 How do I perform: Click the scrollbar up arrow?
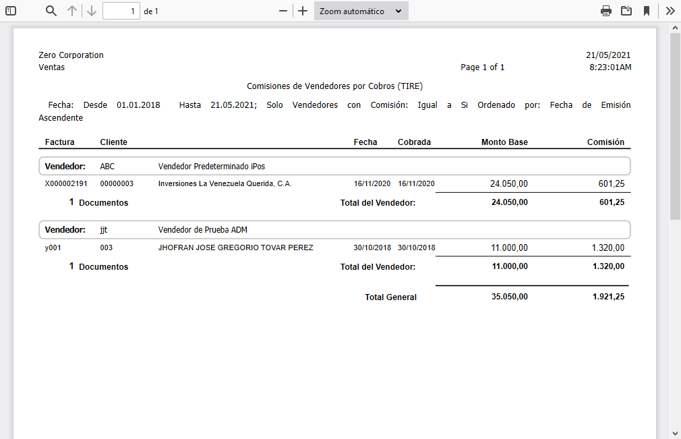coord(675,28)
